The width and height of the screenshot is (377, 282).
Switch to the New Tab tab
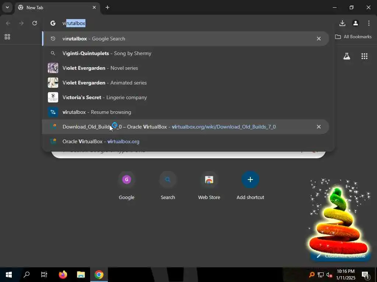(57, 7)
